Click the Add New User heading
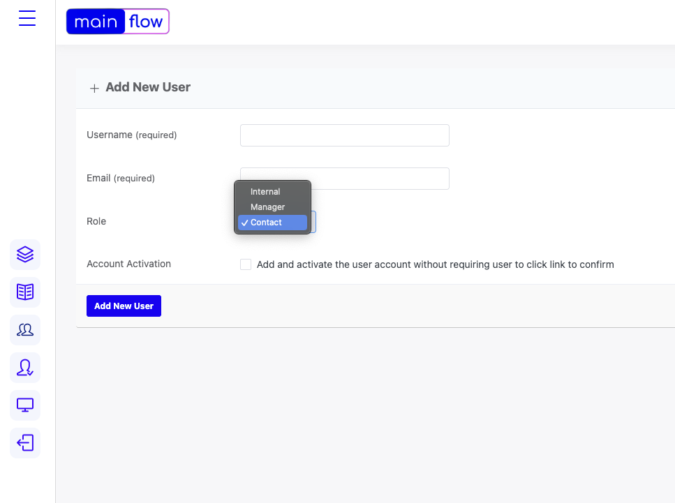The width and height of the screenshot is (675, 503). pos(148,87)
